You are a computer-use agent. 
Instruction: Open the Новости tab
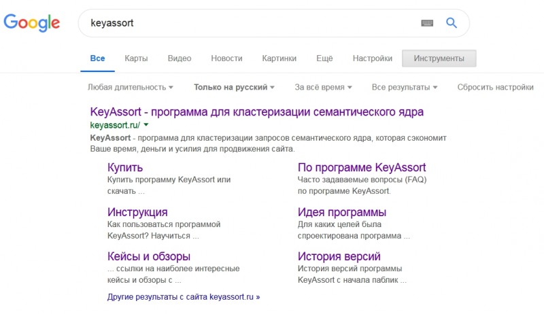coord(226,58)
